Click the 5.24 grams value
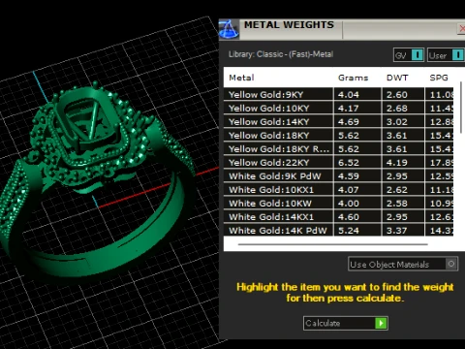Image resolution: width=465 pixels, height=349 pixels. coord(349,231)
